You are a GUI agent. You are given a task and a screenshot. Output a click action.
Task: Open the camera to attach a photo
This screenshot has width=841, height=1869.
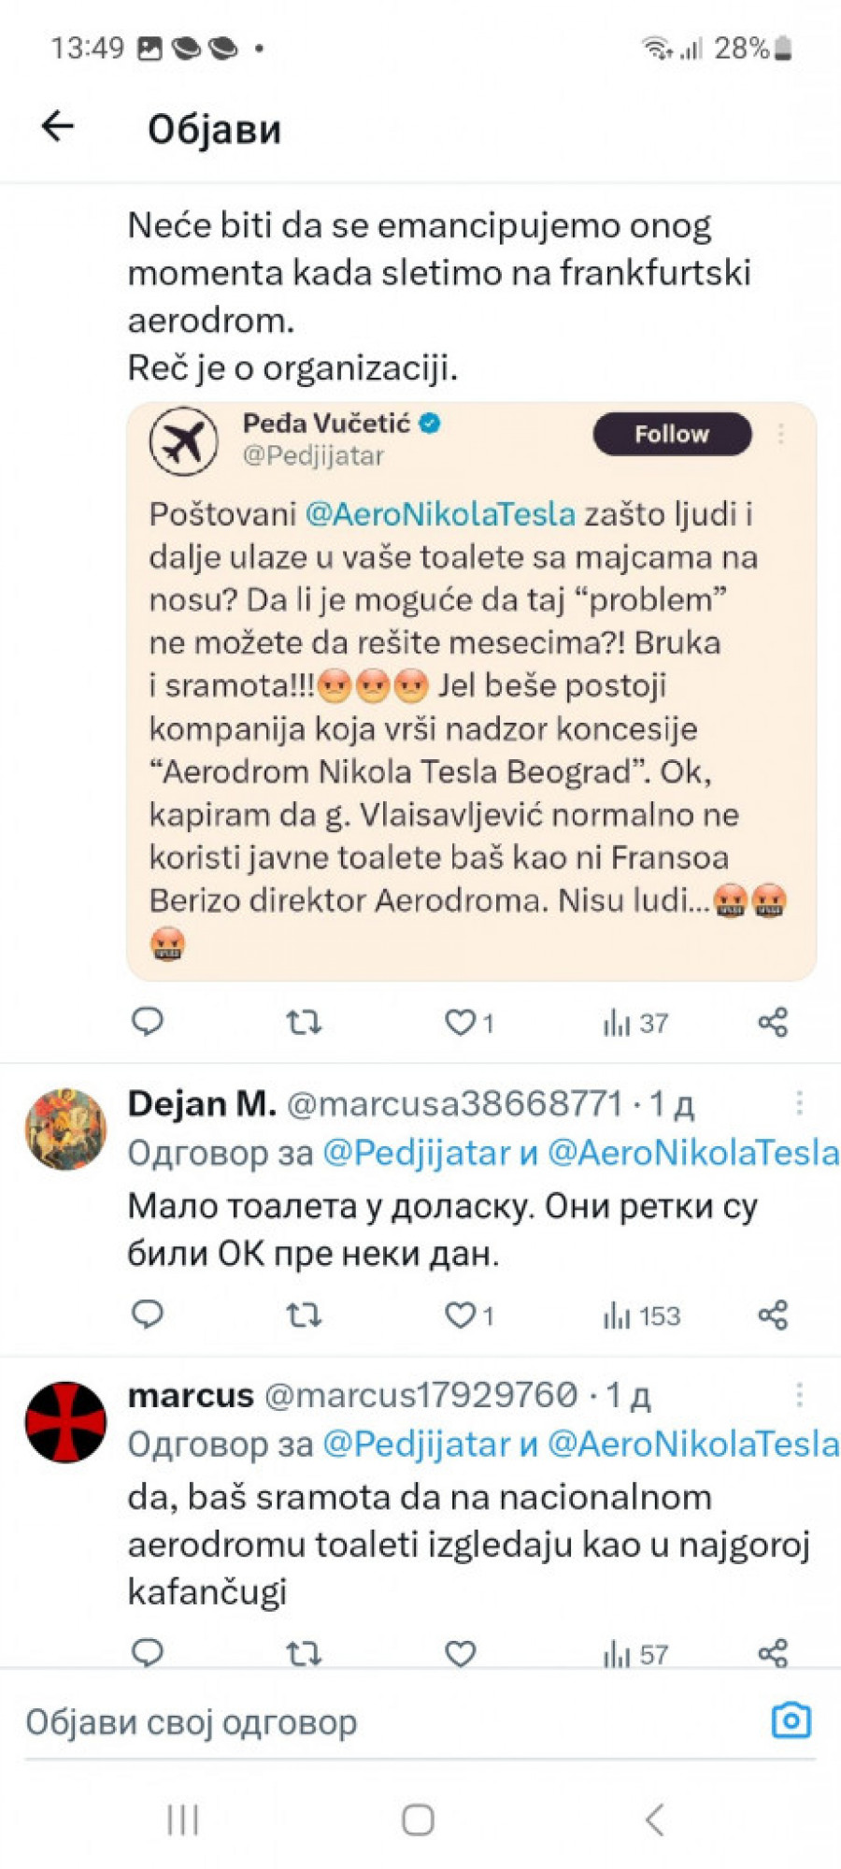[791, 1720]
